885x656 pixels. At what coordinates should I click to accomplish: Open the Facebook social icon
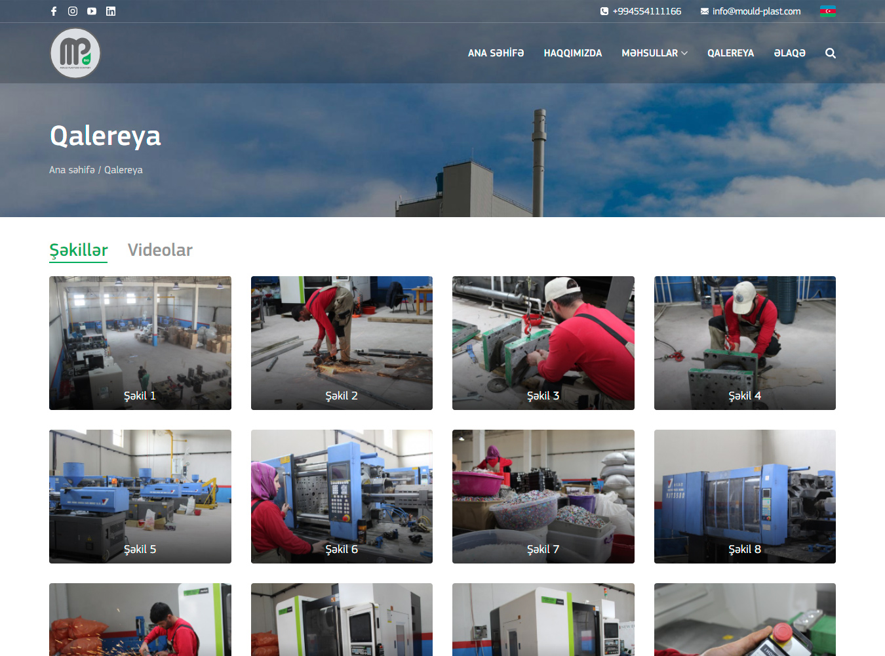coord(54,11)
